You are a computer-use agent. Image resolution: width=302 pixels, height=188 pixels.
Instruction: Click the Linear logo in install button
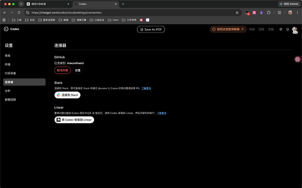tap(59, 120)
